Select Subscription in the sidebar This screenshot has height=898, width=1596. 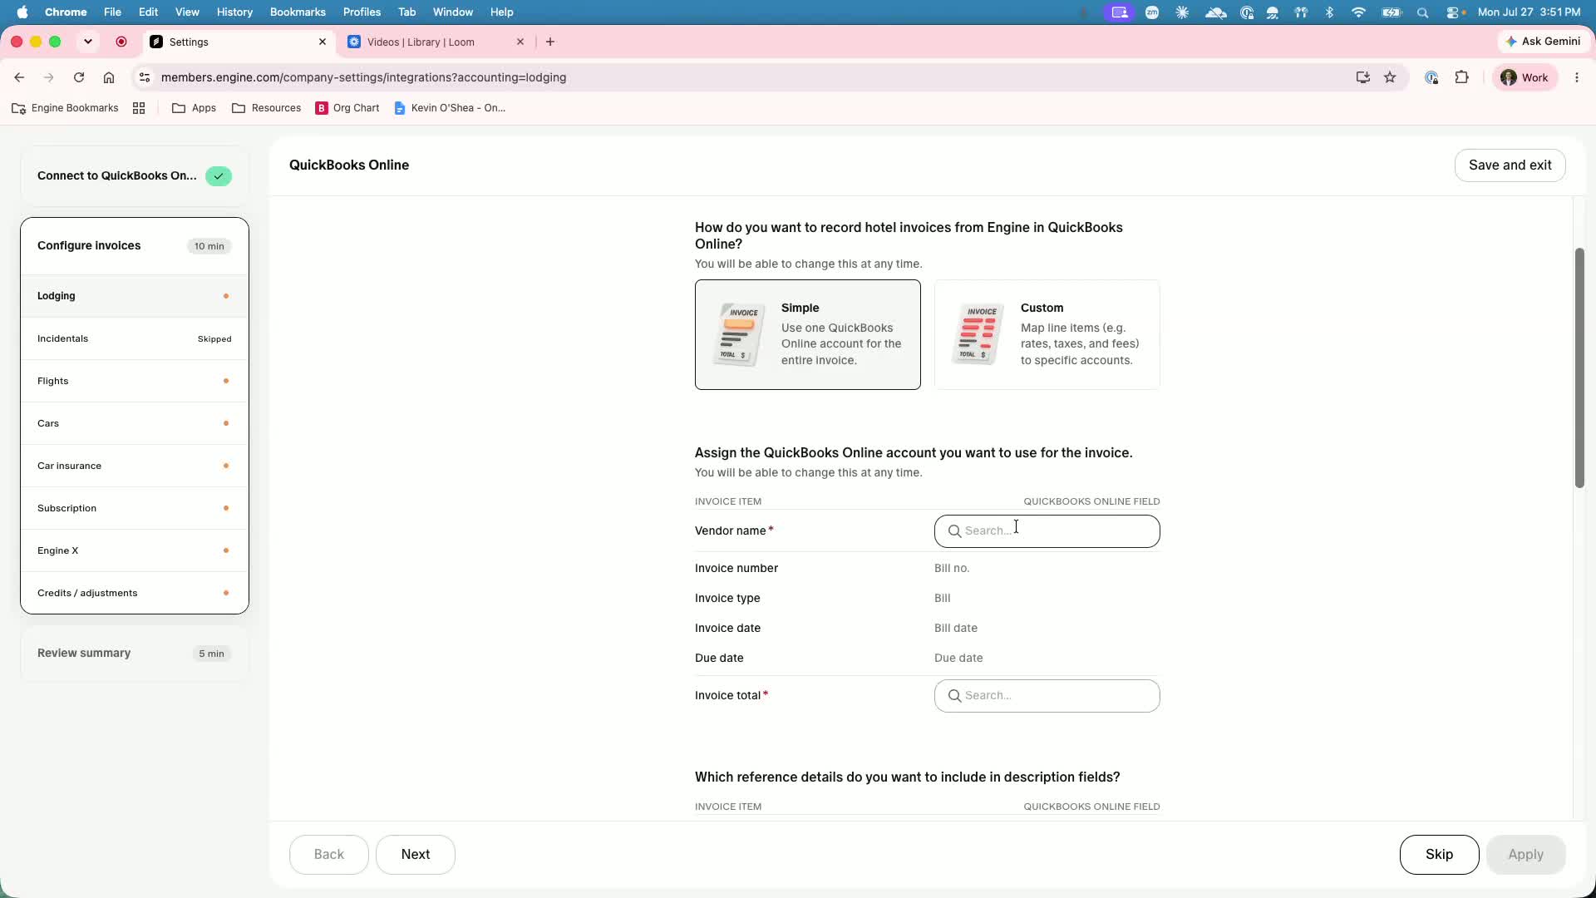135,508
